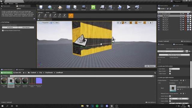Add element to Spline Meshes array
The width and height of the screenshot is (192, 108).
click(x=181, y=80)
